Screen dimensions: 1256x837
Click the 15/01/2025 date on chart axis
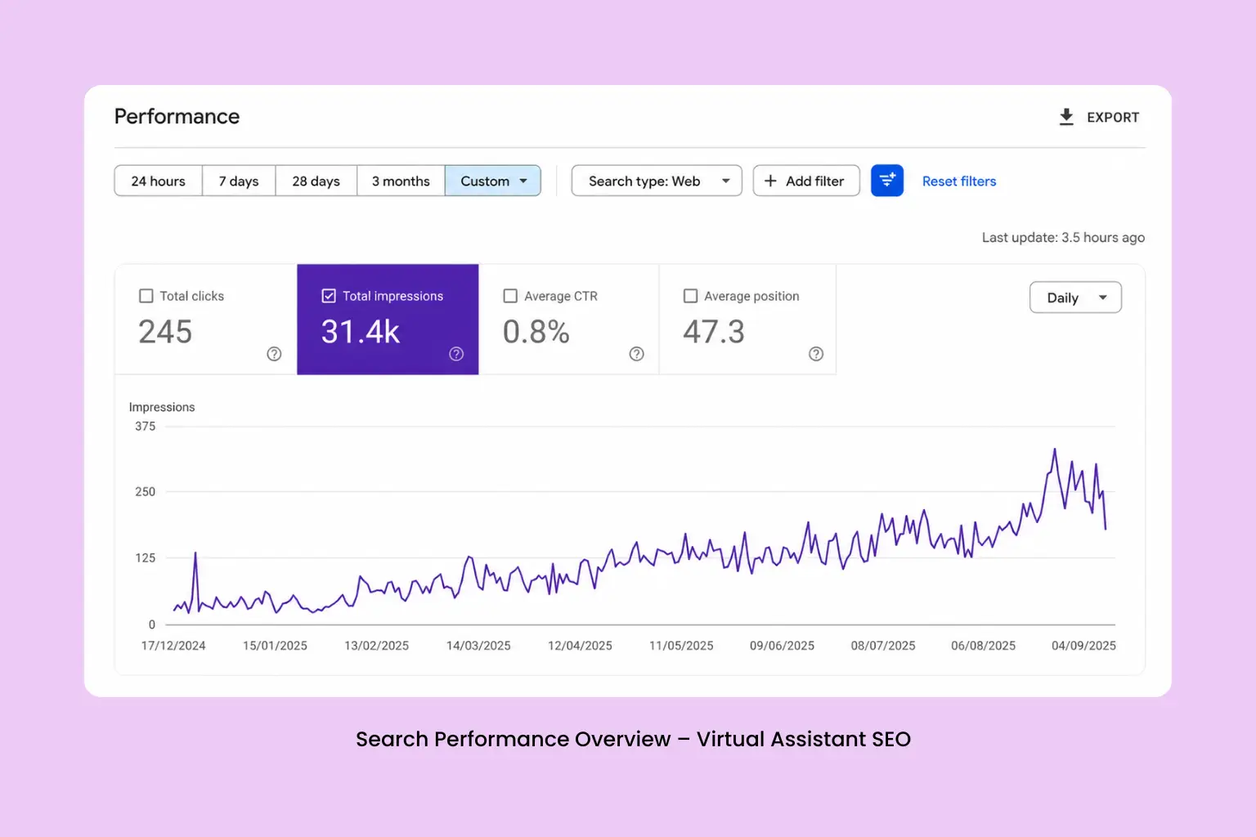point(275,646)
